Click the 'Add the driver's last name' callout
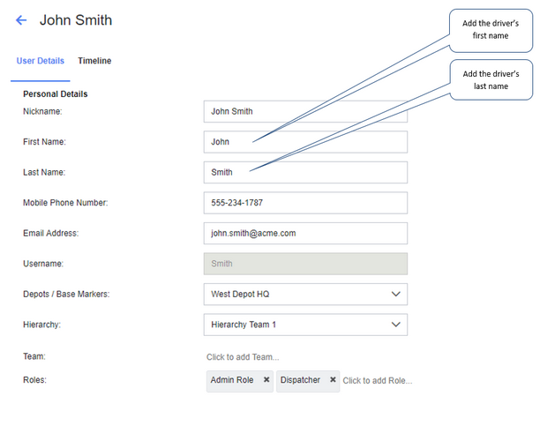Screen dimensions: 540x426 491,80
